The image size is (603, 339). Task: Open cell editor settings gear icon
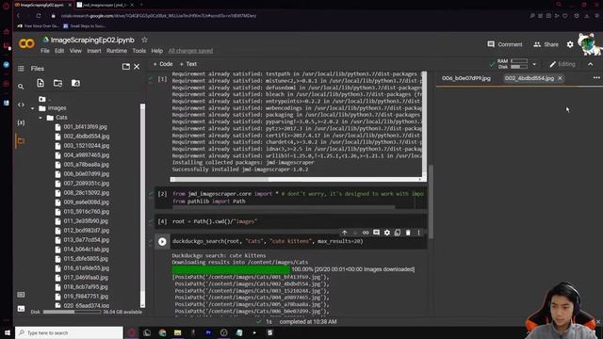pyautogui.click(x=387, y=233)
